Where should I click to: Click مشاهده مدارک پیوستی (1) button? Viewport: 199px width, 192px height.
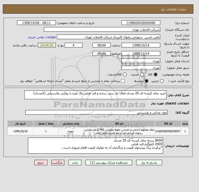109,163
